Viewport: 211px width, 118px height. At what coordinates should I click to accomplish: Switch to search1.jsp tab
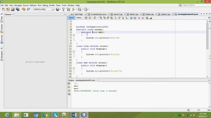[118, 14]
